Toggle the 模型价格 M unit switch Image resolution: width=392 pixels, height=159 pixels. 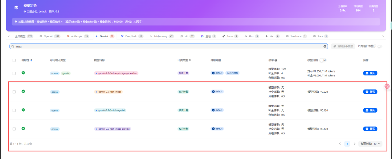[x=323, y=60]
